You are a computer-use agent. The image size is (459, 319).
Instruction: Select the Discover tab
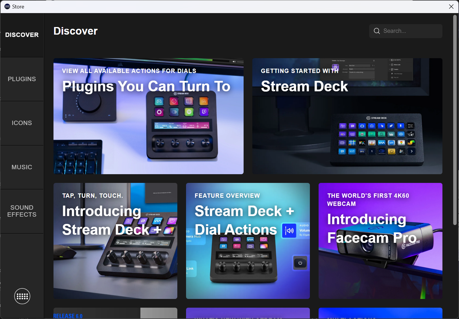22,35
